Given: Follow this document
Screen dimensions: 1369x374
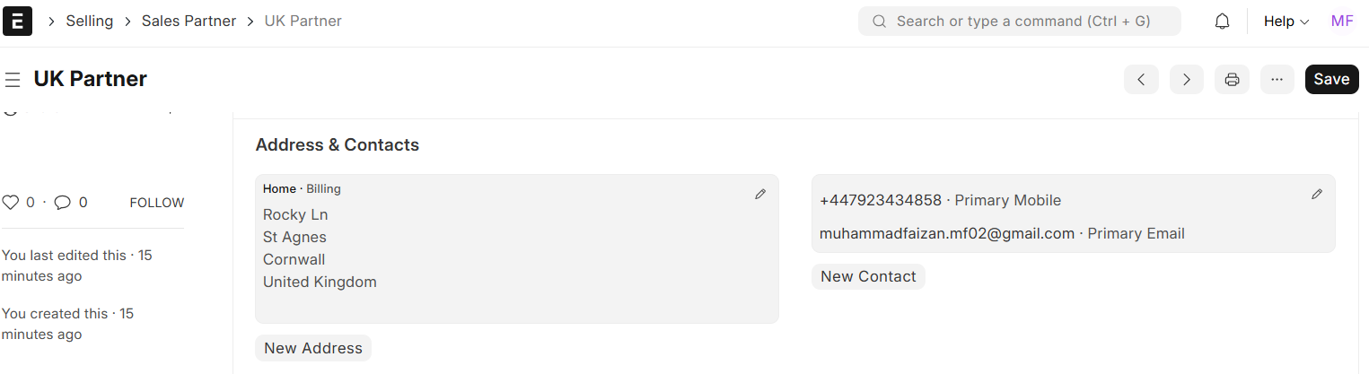Looking at the screenshot, I should [x=157, y=203].
